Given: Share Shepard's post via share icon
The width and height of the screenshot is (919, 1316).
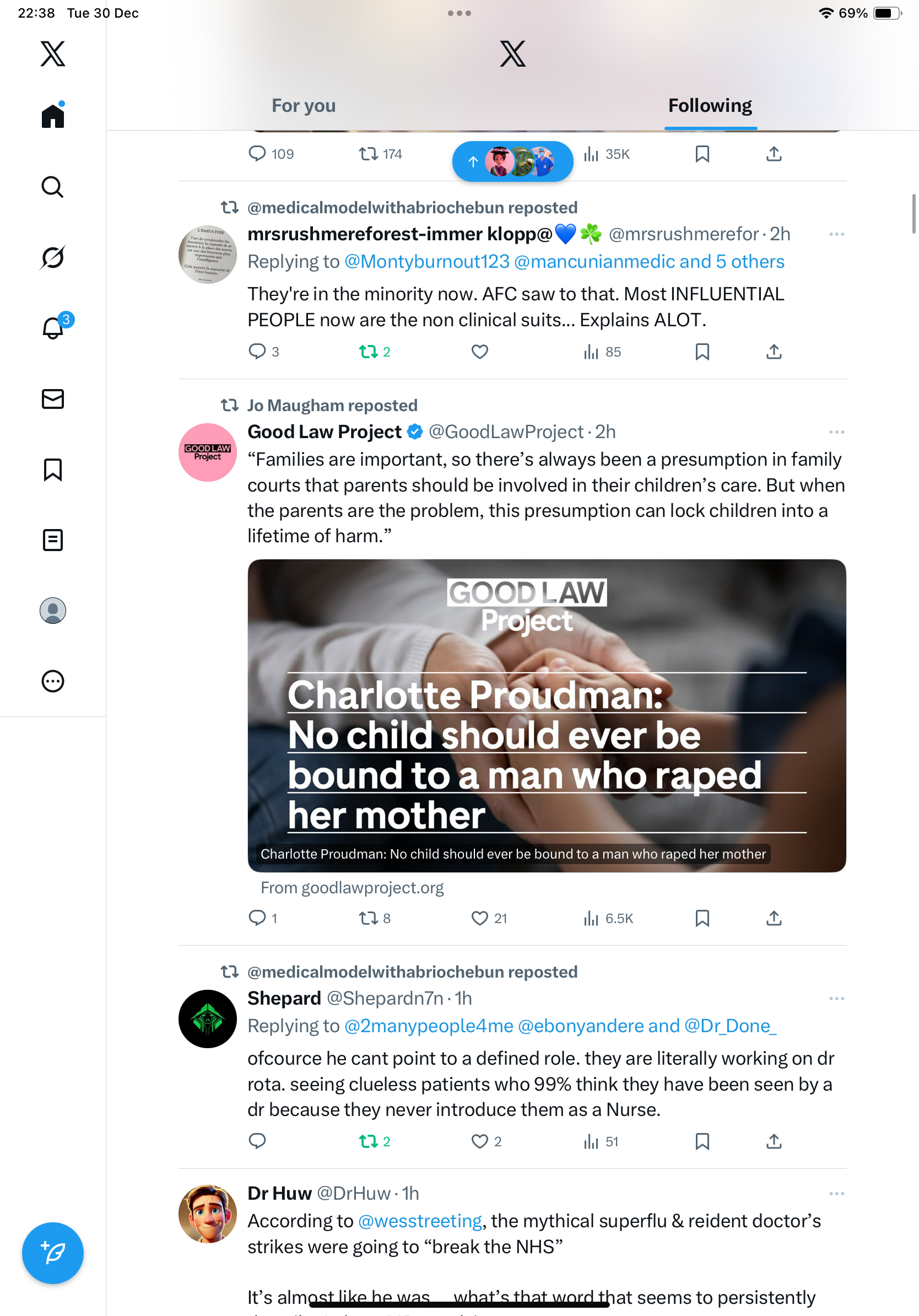Looking at the screenshot, I should (x=774, y=1141).
